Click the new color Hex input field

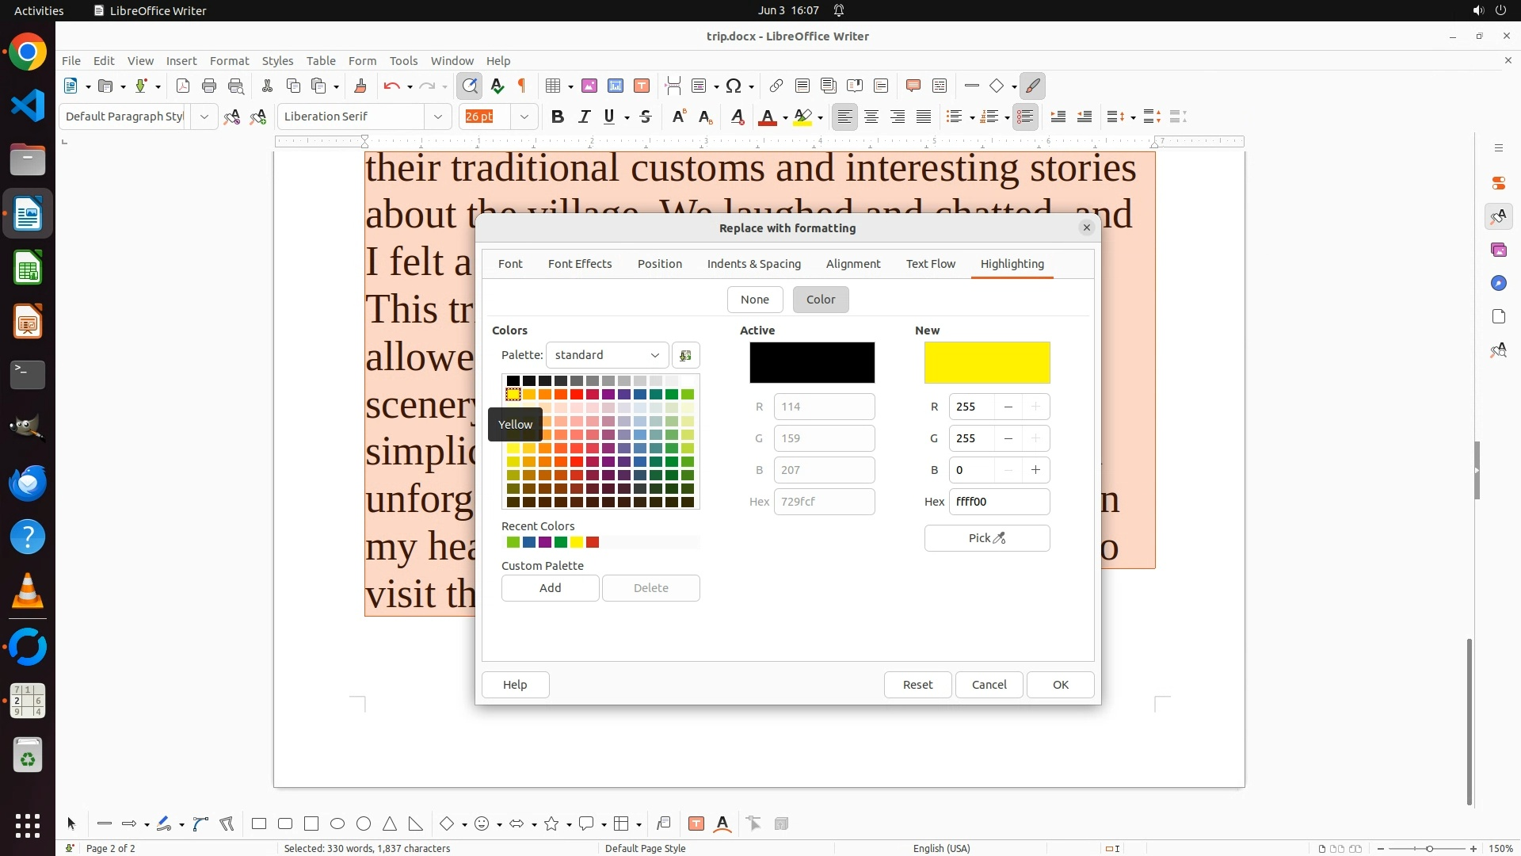tap(998, 502)
